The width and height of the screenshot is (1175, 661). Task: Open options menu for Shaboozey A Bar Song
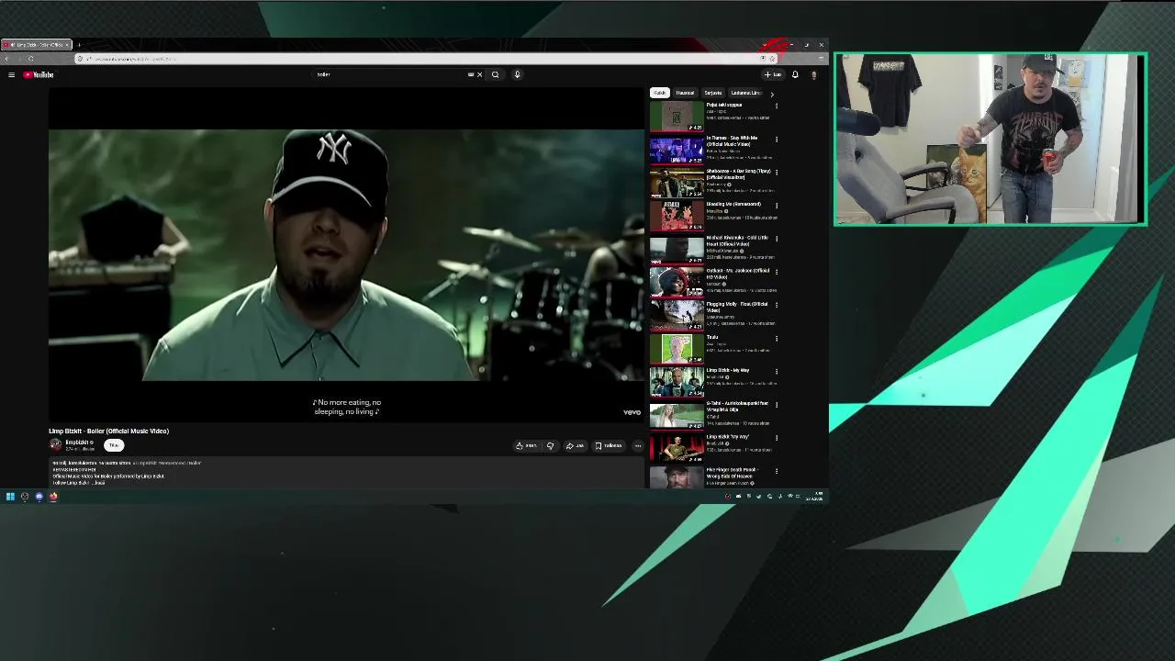[777, 173]
